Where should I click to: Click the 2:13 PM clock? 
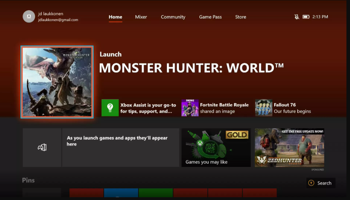pyautogui.click(x=320, y=17)
